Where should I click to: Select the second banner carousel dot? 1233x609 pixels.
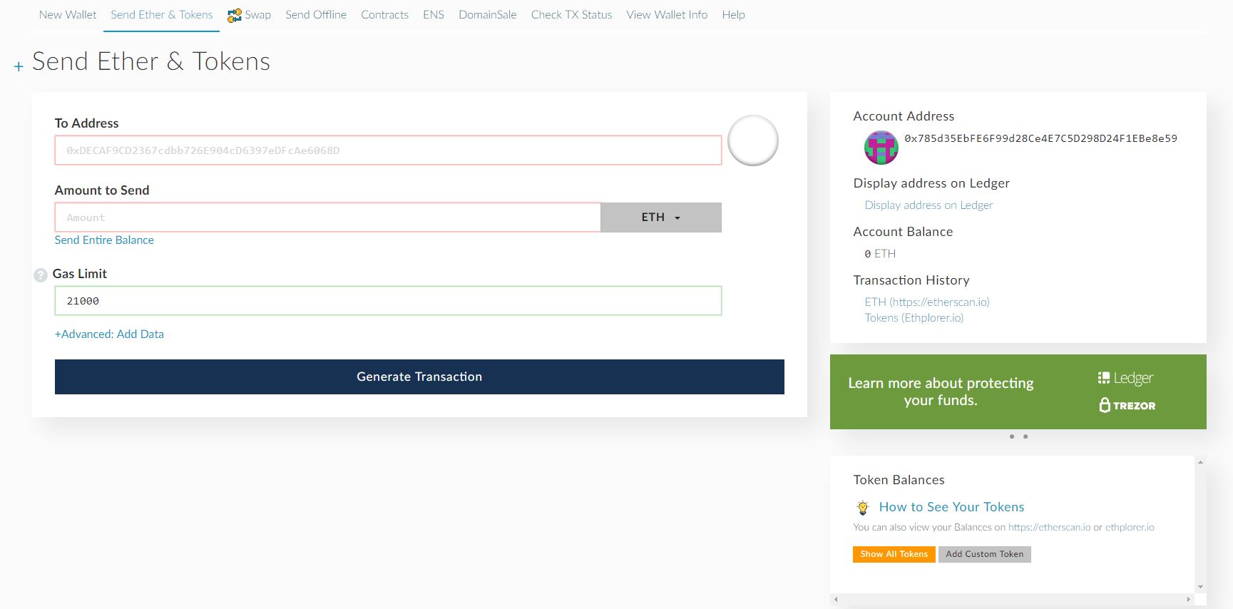[x=1025, y=436]
